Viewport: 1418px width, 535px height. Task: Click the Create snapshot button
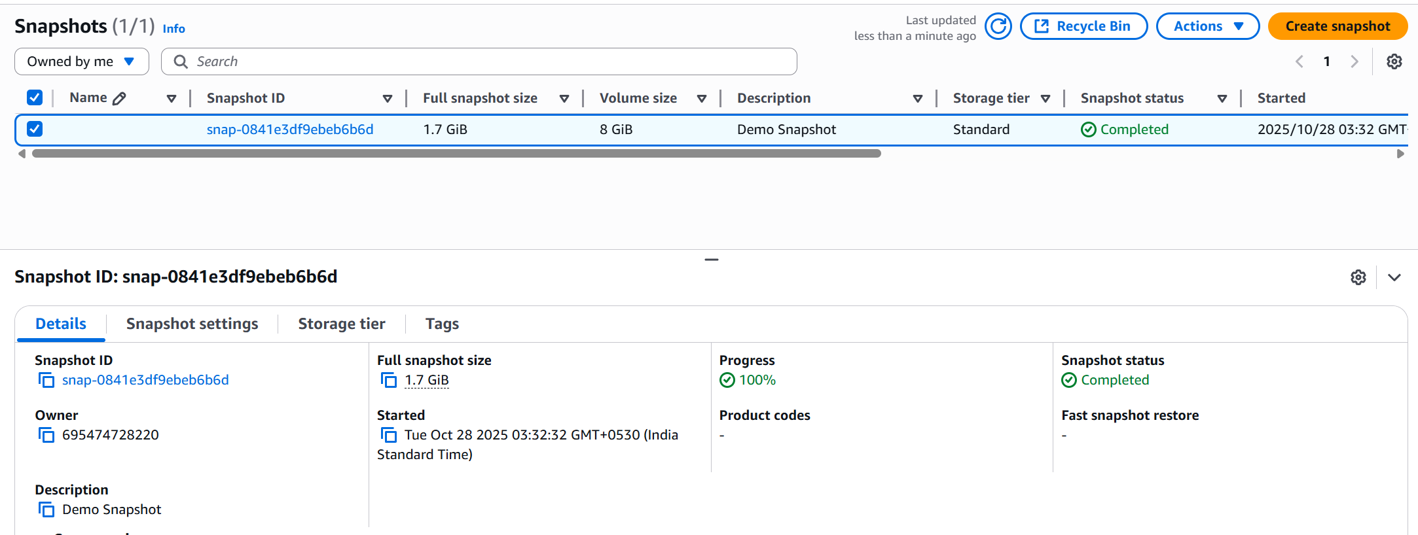(1337, 26)
